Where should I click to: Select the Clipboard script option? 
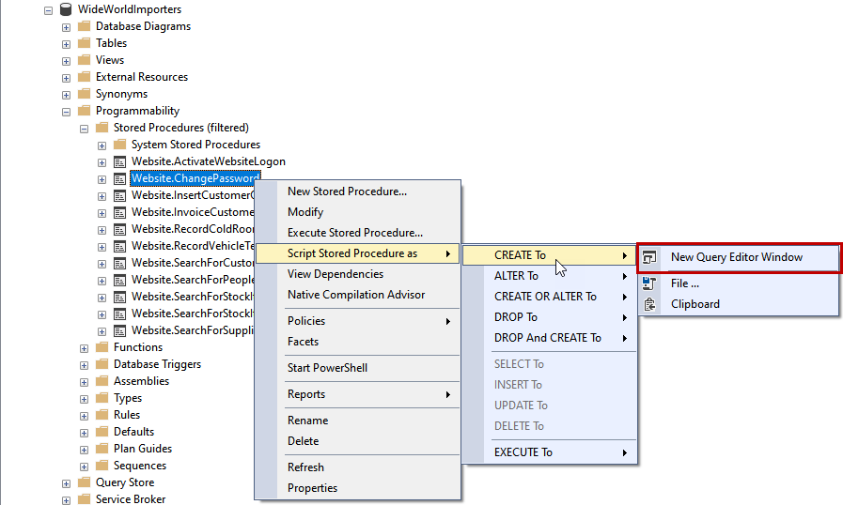[739, 304]
